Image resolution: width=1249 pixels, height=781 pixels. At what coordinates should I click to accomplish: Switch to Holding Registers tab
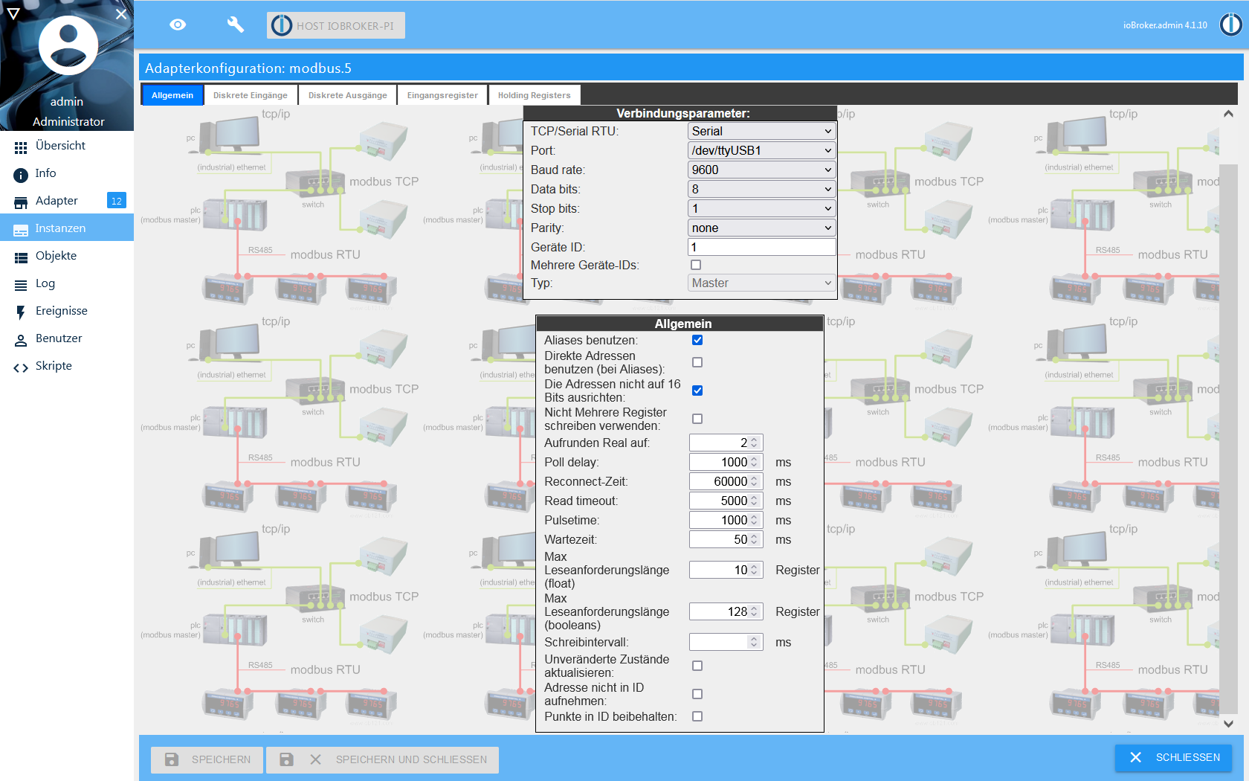click(x=535, y=95)
